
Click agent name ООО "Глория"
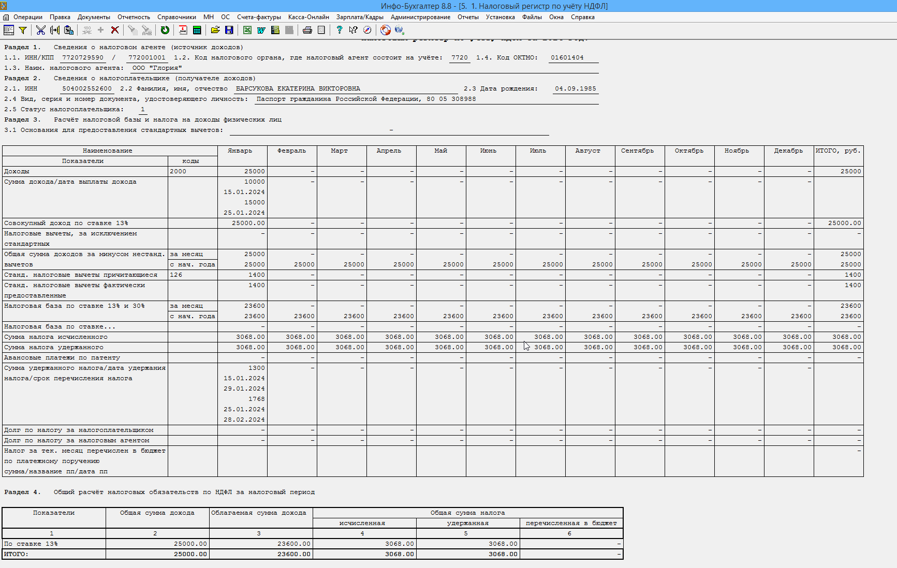(157, 68)
